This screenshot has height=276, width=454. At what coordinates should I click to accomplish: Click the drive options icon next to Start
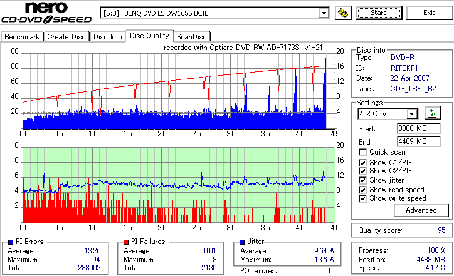click(343, 13)
